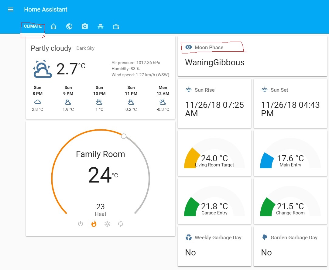
Task: Open the globe map view icon
Action: [x=69, y=26]
